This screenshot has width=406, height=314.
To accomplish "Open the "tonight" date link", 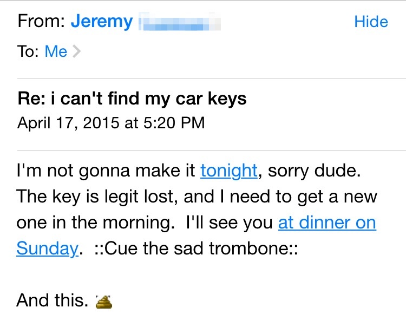I will coord(228,171).
